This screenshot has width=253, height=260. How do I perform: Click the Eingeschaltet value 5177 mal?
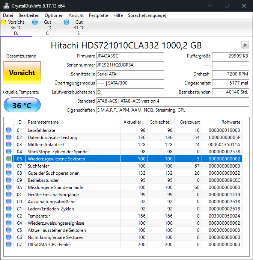[x=230, y=83]
